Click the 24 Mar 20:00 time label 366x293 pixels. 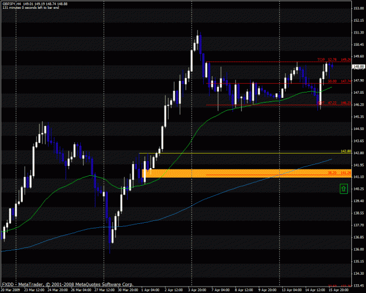pyautogui.click(x=57, y=290)
